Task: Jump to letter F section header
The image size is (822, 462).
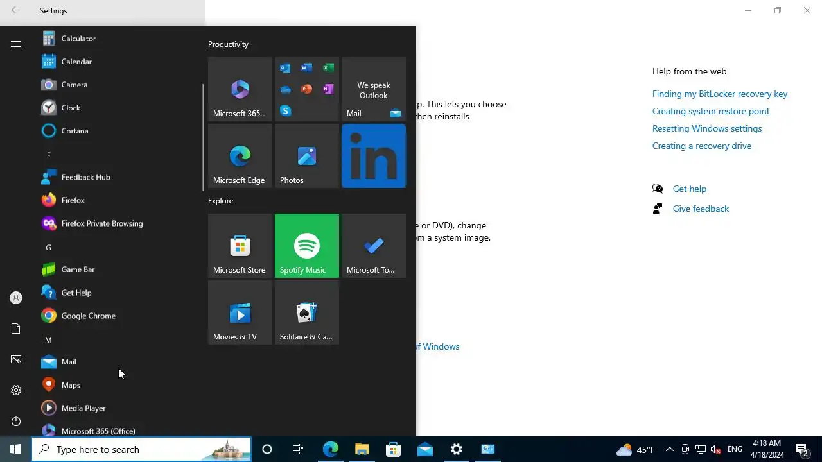Action: pyautogui.click(x=48, y=155)
